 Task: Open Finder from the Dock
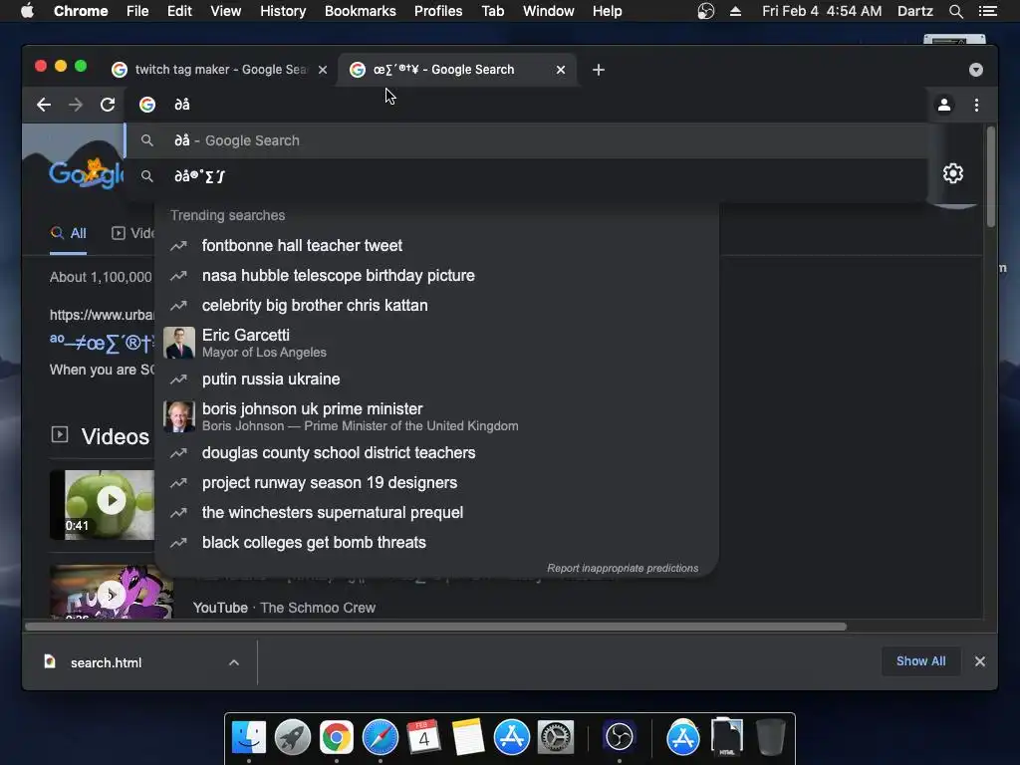249,737
